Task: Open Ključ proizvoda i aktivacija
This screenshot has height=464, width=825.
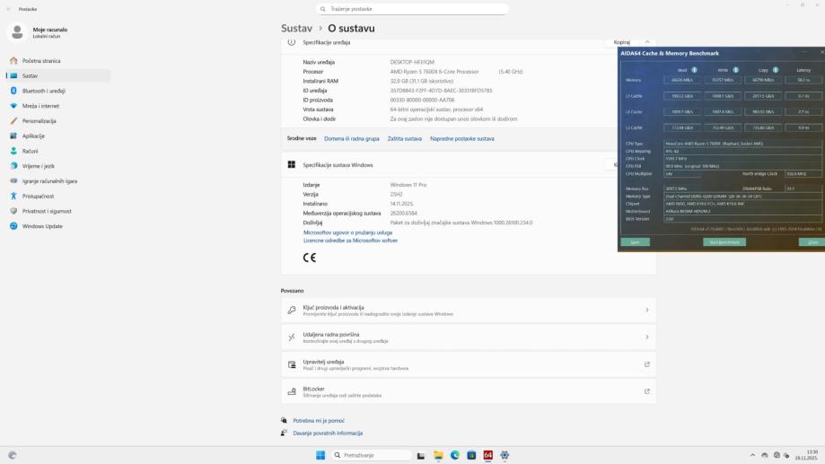Action: tap(469, 310)
